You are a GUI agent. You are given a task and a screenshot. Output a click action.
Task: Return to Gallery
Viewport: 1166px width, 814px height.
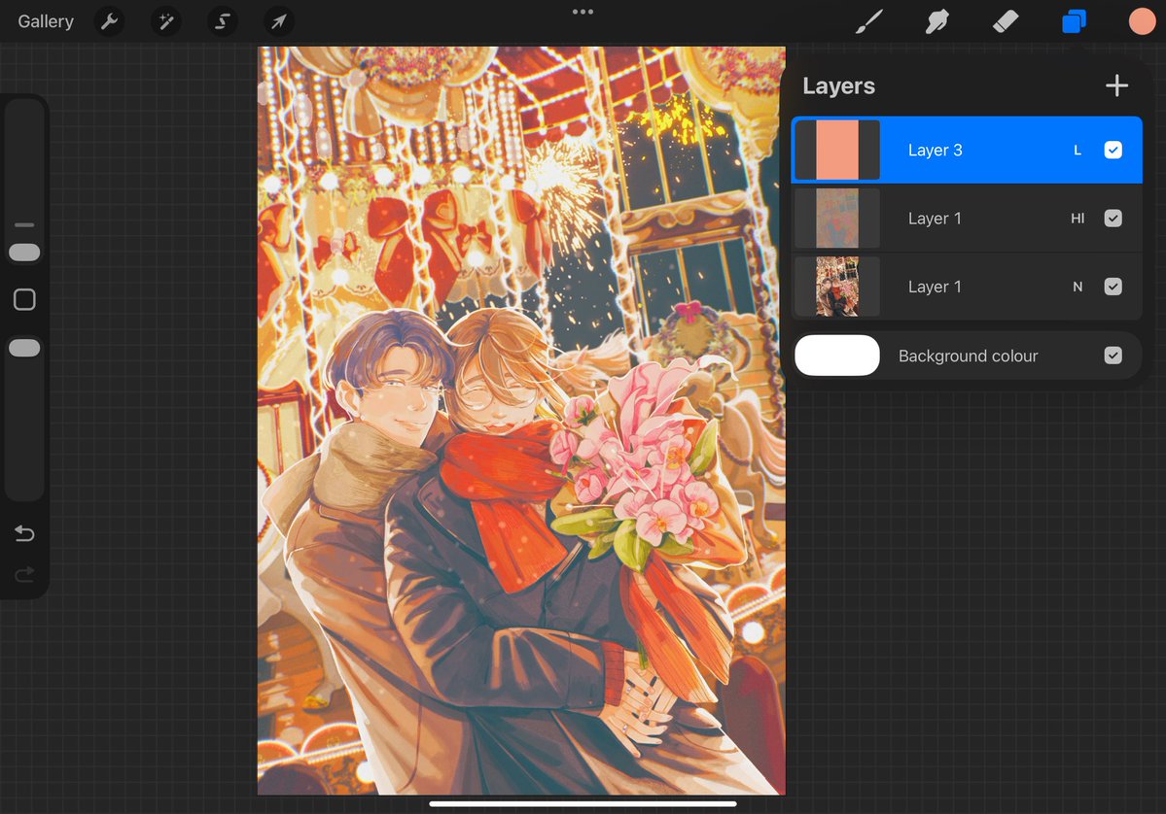[46, 21]
